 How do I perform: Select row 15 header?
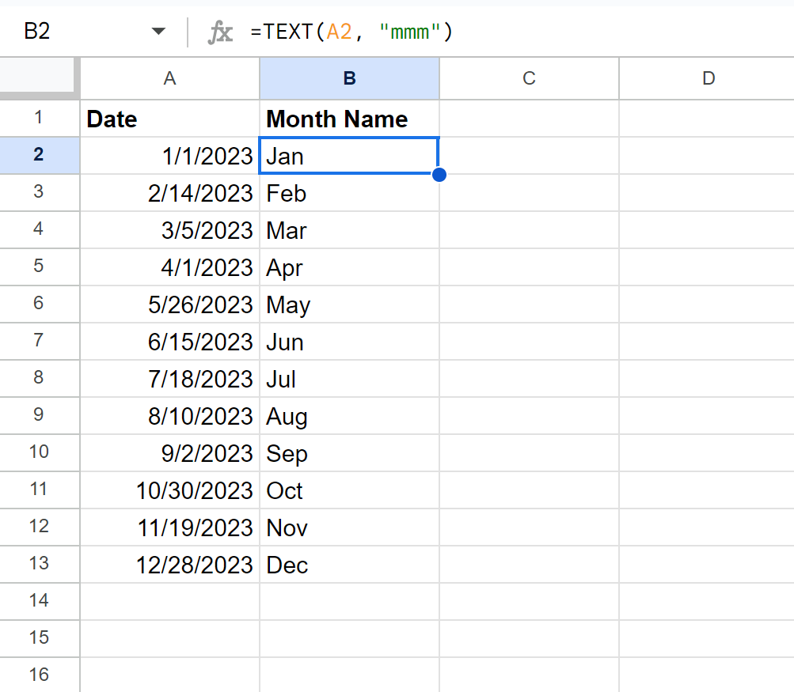click(40, 639)
